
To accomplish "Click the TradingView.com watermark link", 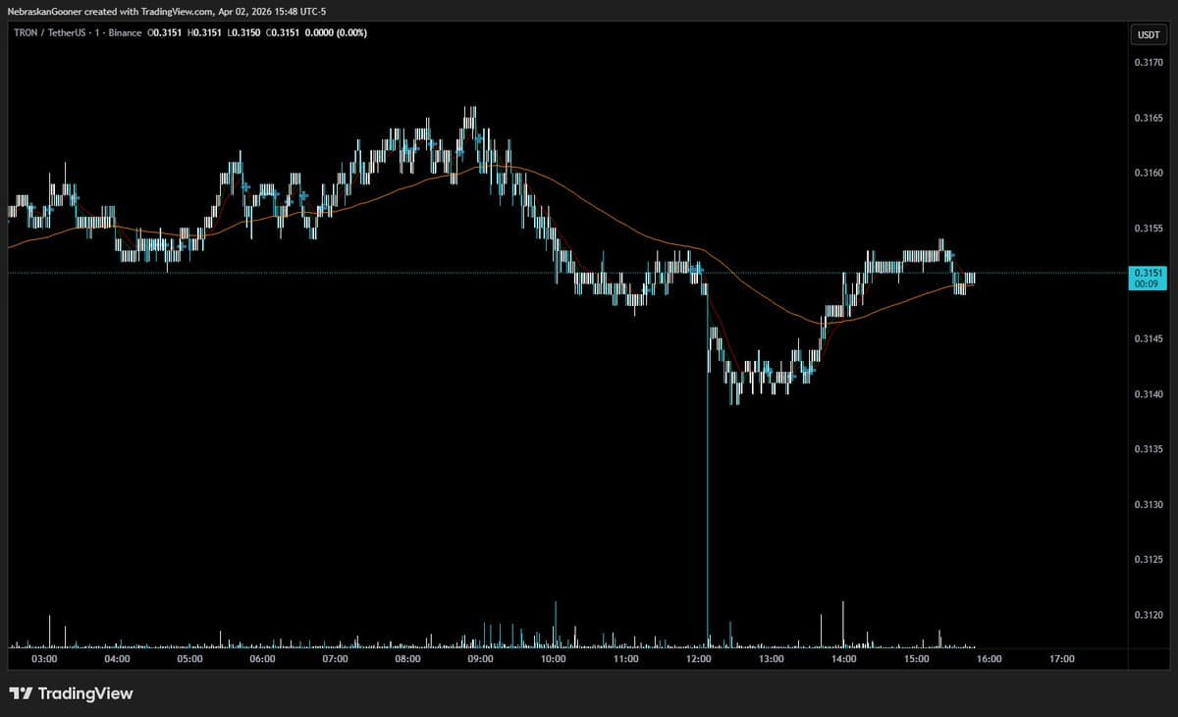I will tap(179, 12).
